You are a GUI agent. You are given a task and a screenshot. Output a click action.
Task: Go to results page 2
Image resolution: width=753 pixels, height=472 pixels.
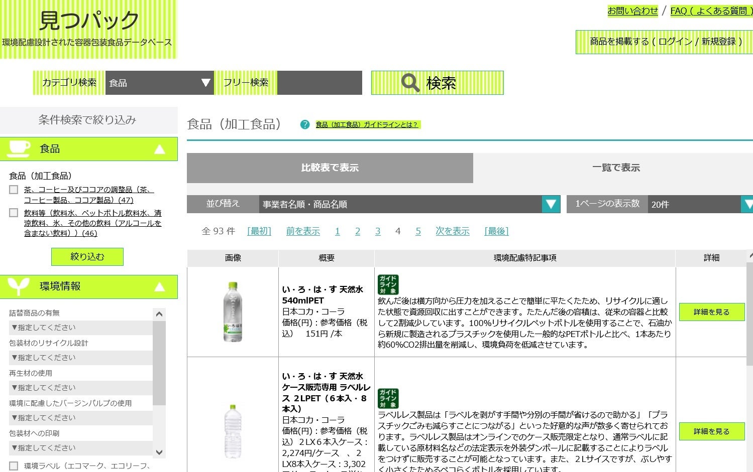358,231
